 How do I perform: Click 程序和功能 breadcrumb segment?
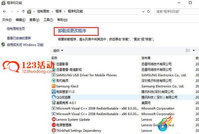pos(75,11)
